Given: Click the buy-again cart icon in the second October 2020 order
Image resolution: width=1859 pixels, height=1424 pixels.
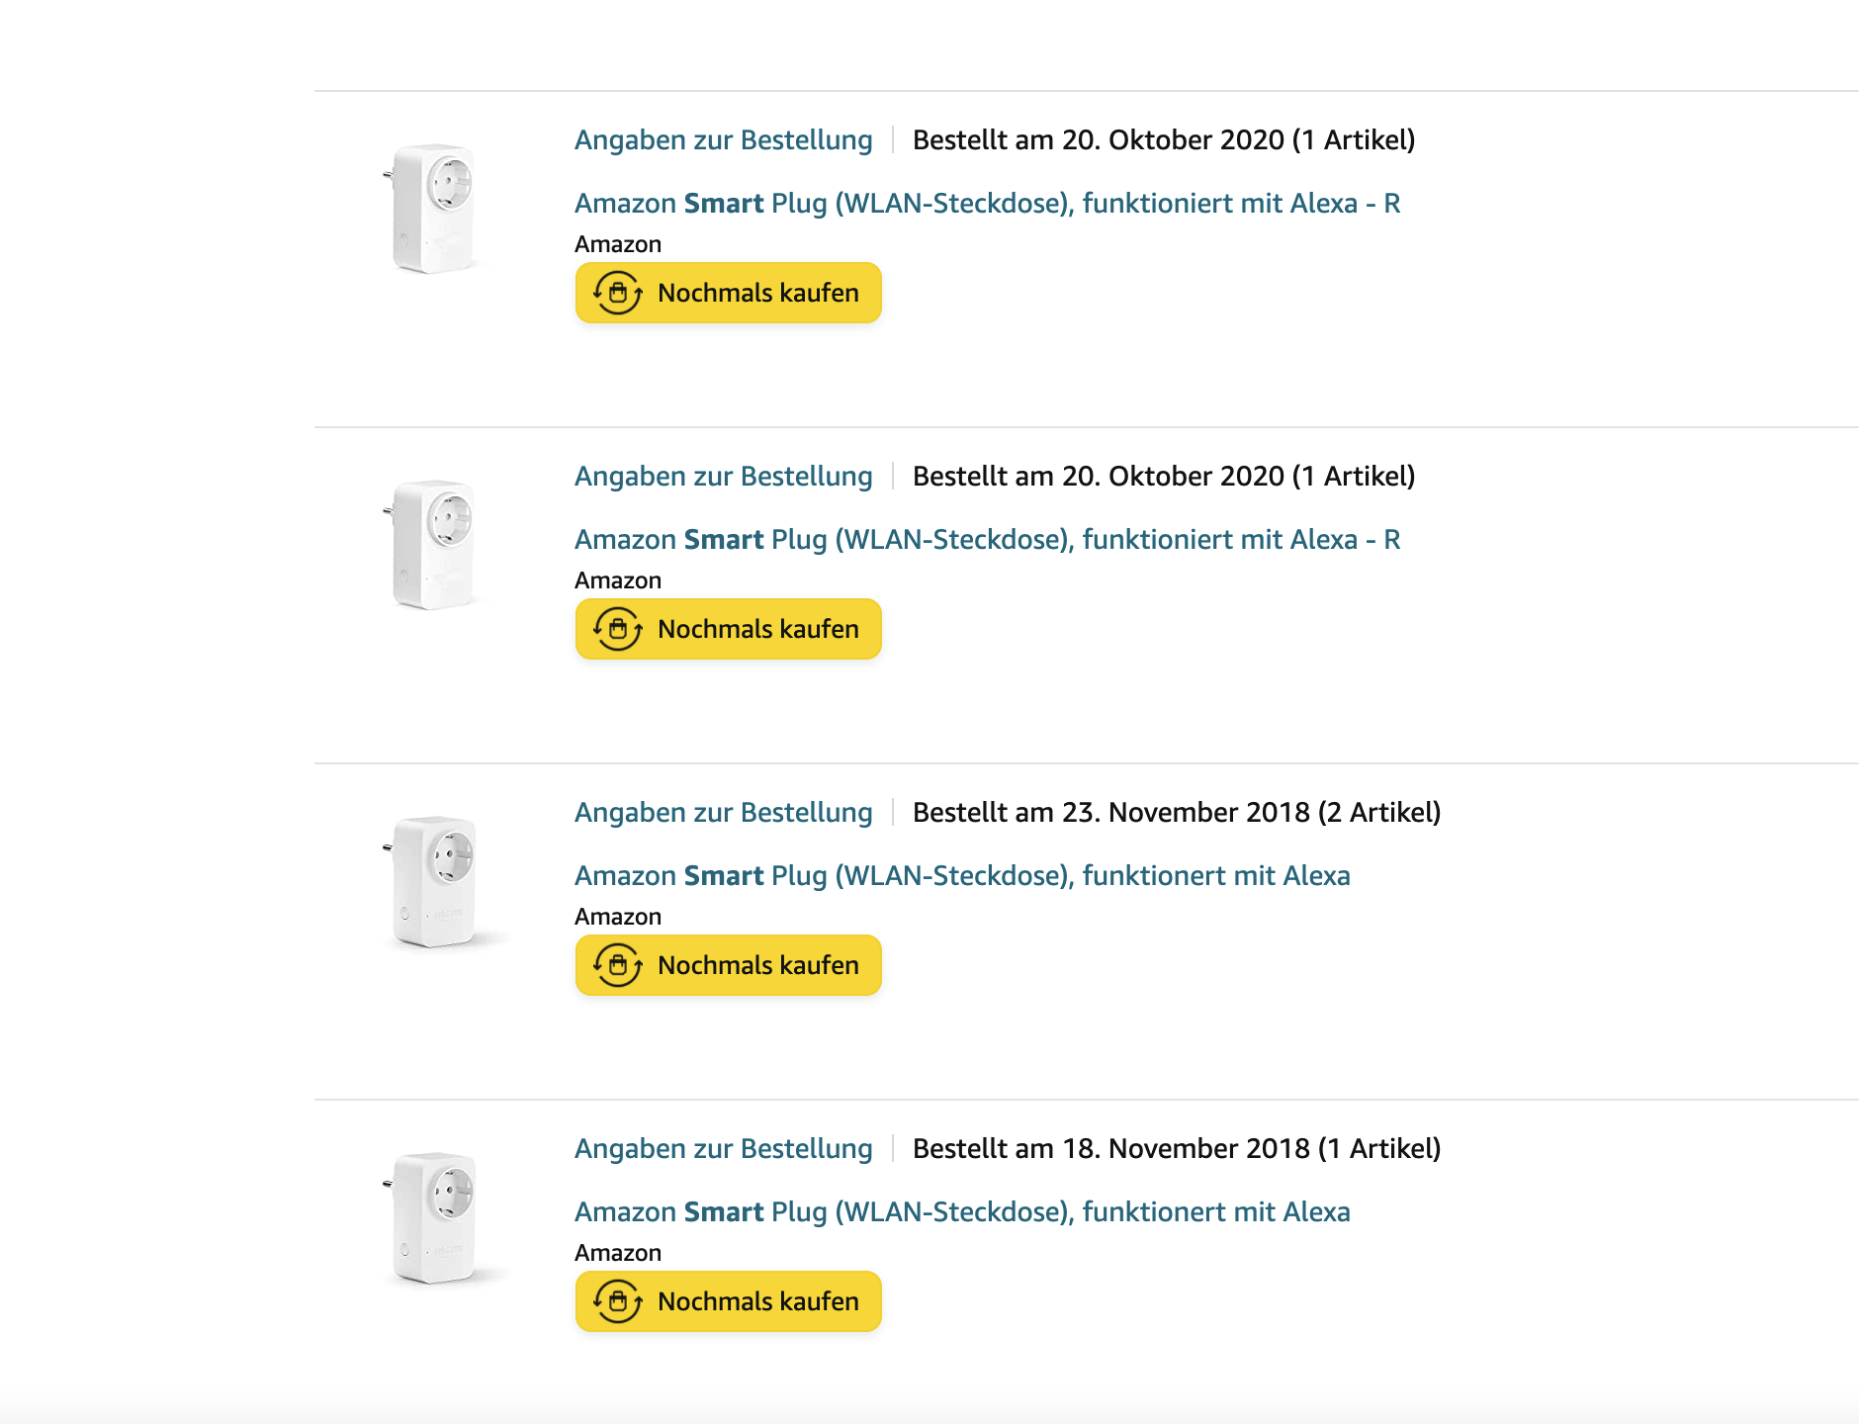Looking at the screenshot, I should (618, 629).
